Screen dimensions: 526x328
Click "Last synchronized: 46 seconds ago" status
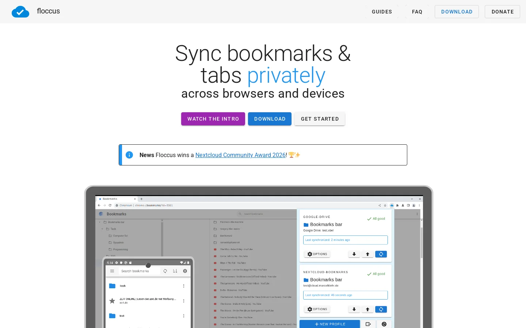pos(345,295)
